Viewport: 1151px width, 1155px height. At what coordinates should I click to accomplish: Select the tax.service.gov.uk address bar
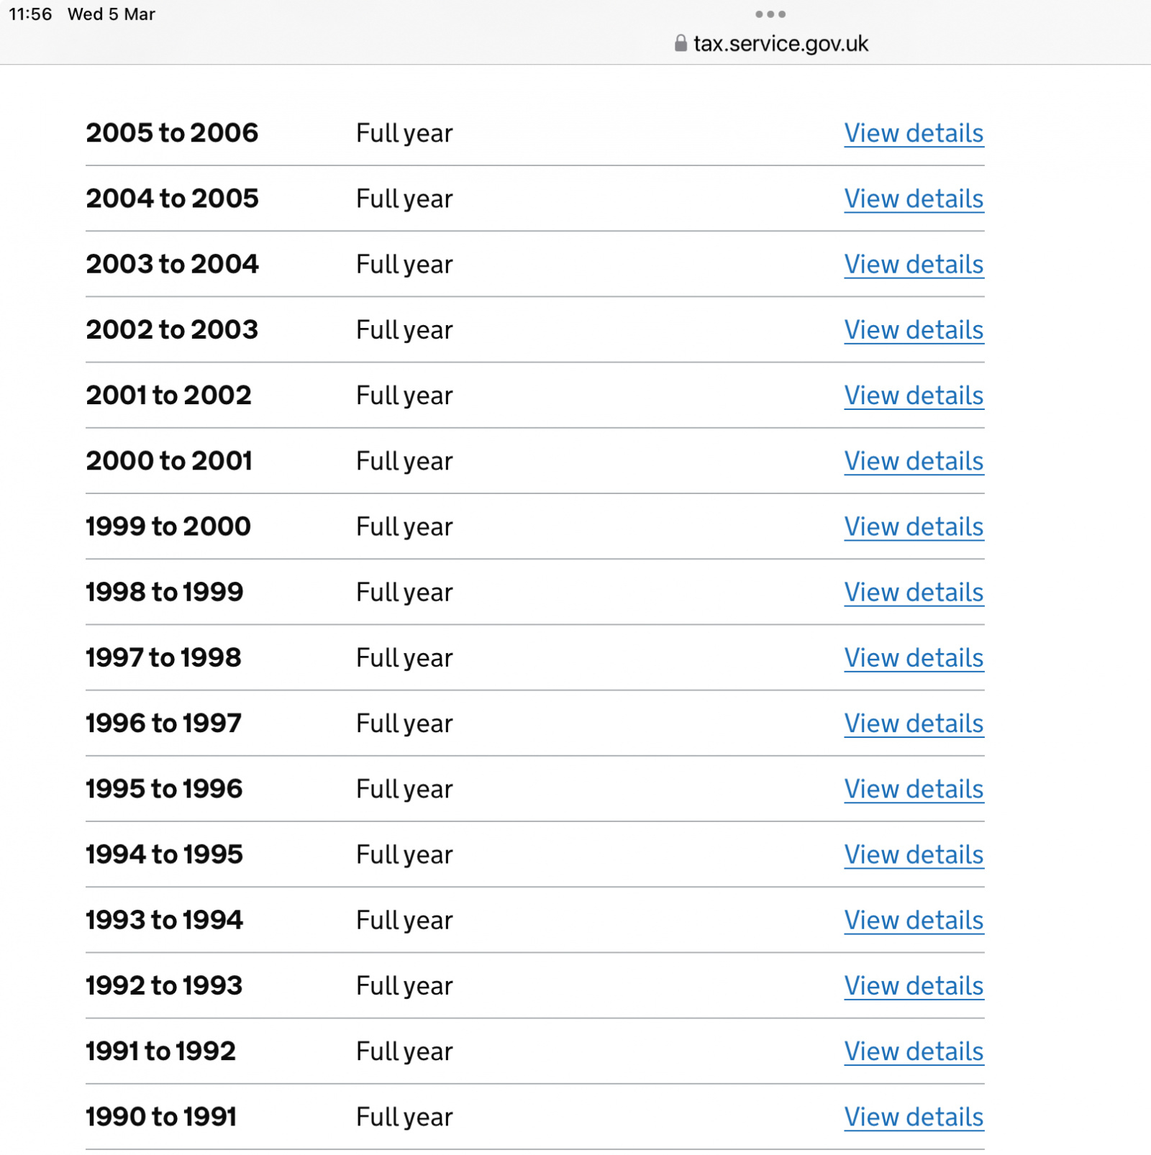(x=771, y=44)
